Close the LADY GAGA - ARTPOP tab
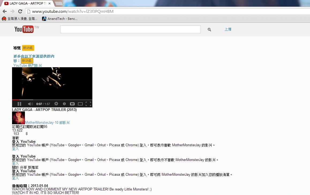The width and height of the screenshot is (310, 195). tap(50, 3)
